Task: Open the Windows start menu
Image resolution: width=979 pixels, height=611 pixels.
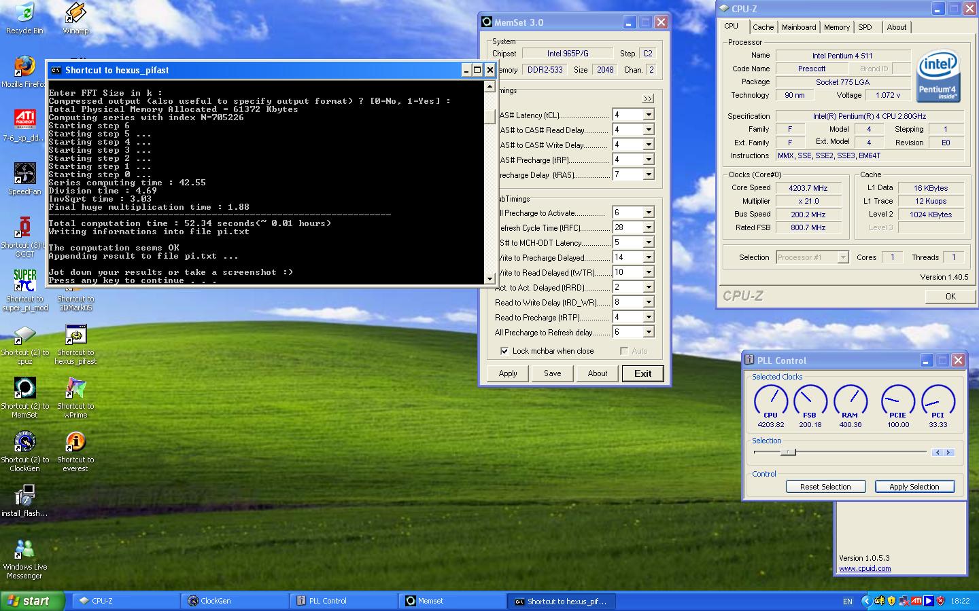Action: pos(32,601)
